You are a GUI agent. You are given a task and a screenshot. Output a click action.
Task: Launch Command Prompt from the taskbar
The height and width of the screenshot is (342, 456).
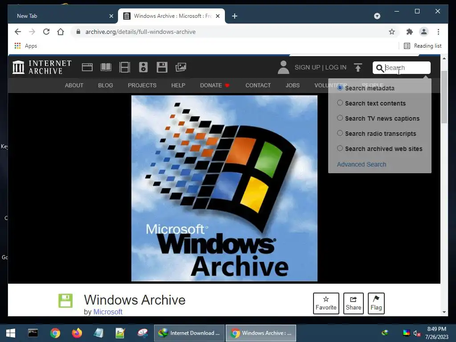click(x=33, y=333)
